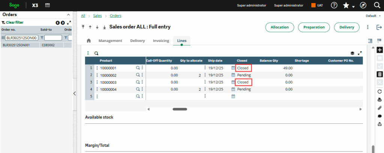Click the refresh icon in right sidebar
This screenshot has width=384, height=153.
(379, 91)
